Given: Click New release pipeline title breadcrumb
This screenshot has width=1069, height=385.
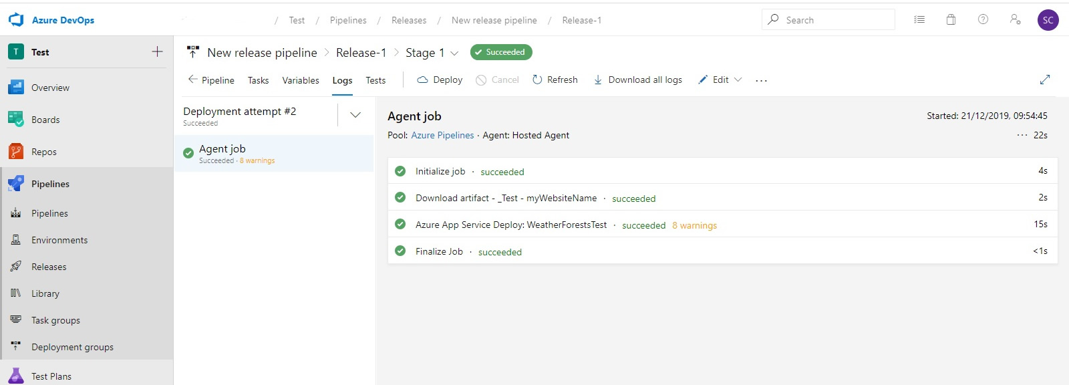Looking at the screenshot, I should point(262,52).
